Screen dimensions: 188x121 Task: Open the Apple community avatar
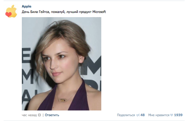11,11
